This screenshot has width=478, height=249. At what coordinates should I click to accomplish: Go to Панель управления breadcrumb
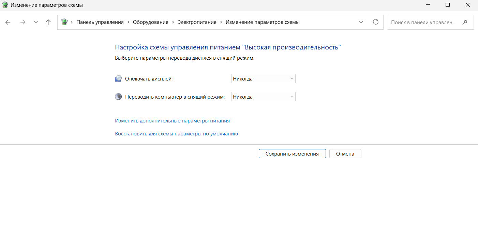(x=100, y=22)
